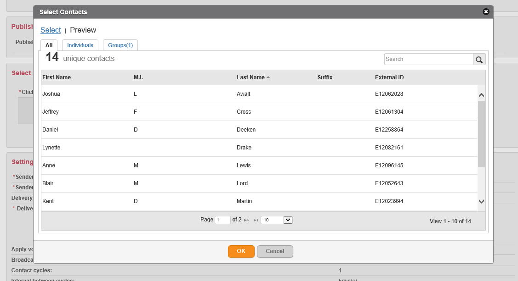The height and width of the screenshot is (281, 518).
Task: Sort by External ID column header
Action: (x=389, y=77)
